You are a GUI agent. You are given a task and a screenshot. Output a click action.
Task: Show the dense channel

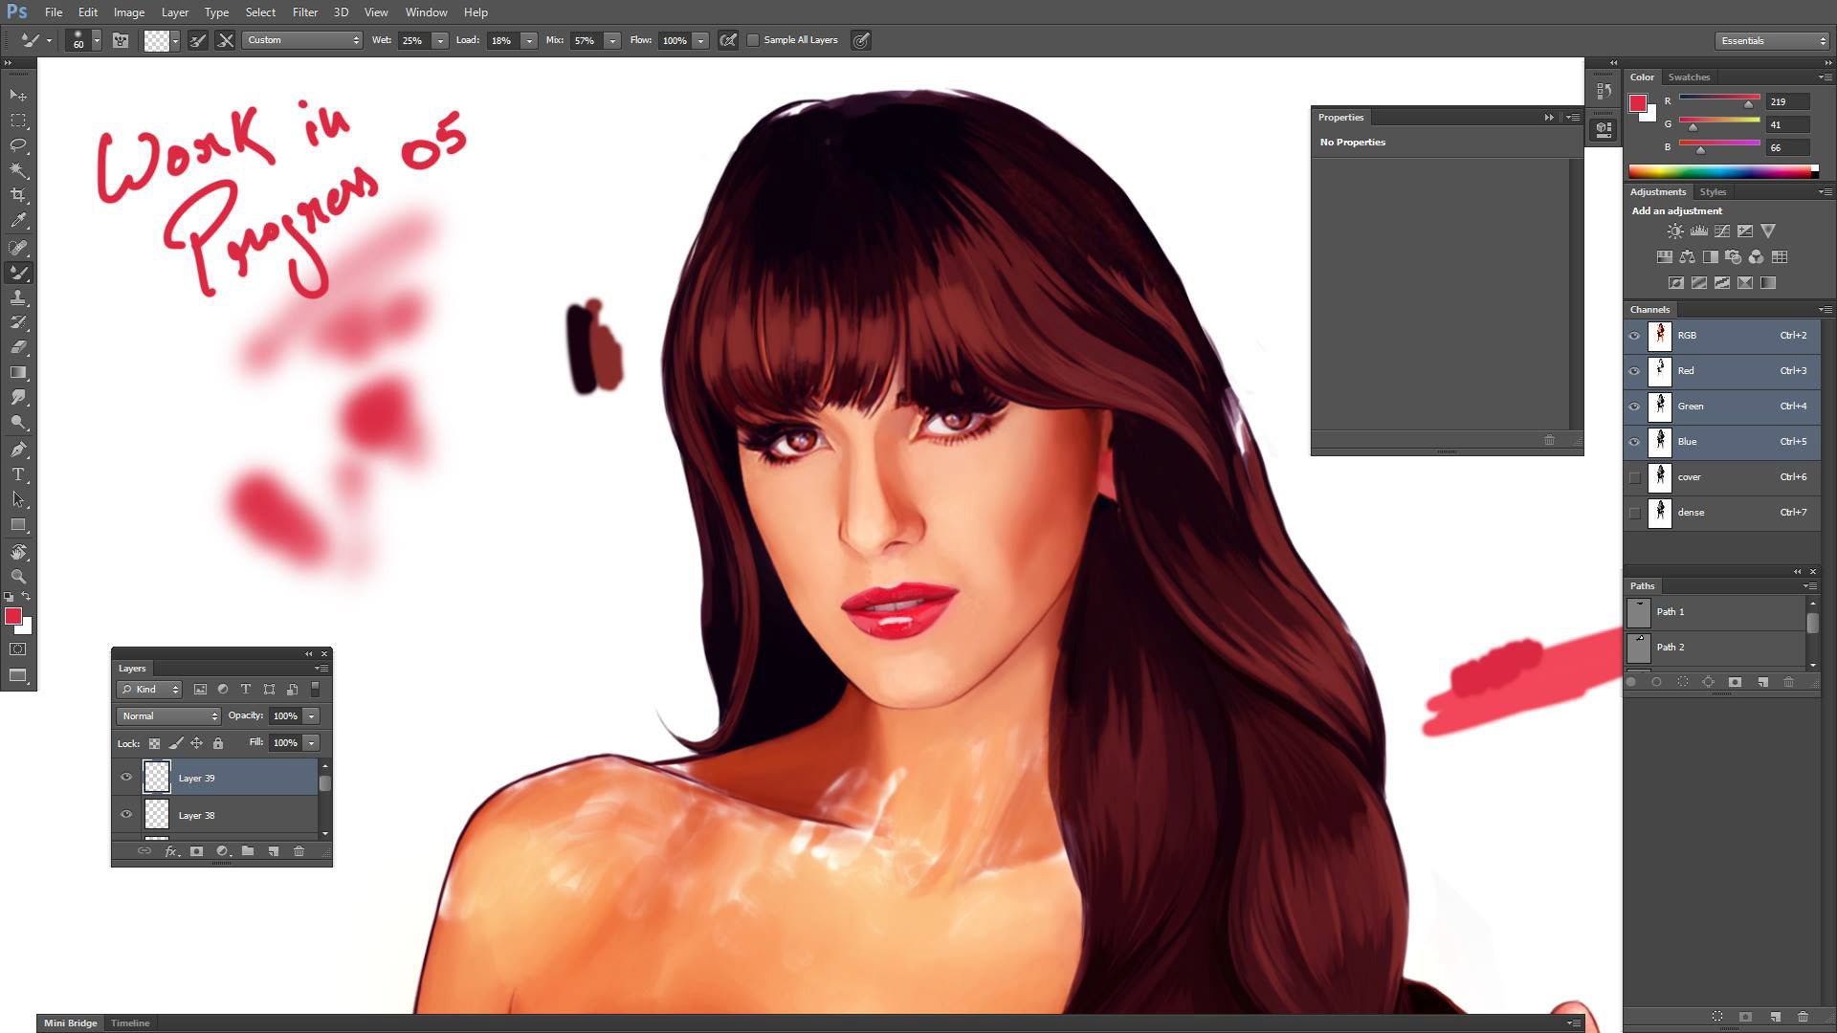1634,513
